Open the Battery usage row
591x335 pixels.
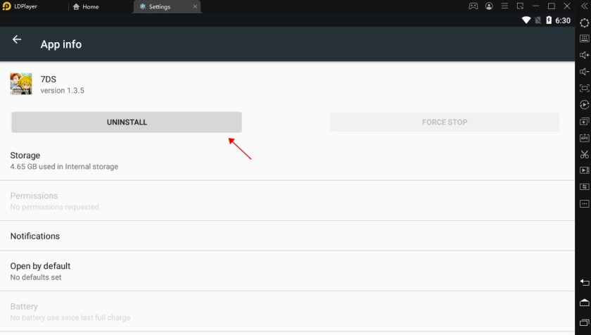[x=287, y=312]
